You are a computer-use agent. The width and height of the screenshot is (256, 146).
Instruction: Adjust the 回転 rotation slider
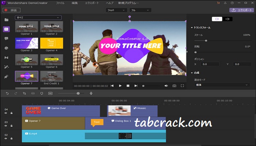click(195, 52)
